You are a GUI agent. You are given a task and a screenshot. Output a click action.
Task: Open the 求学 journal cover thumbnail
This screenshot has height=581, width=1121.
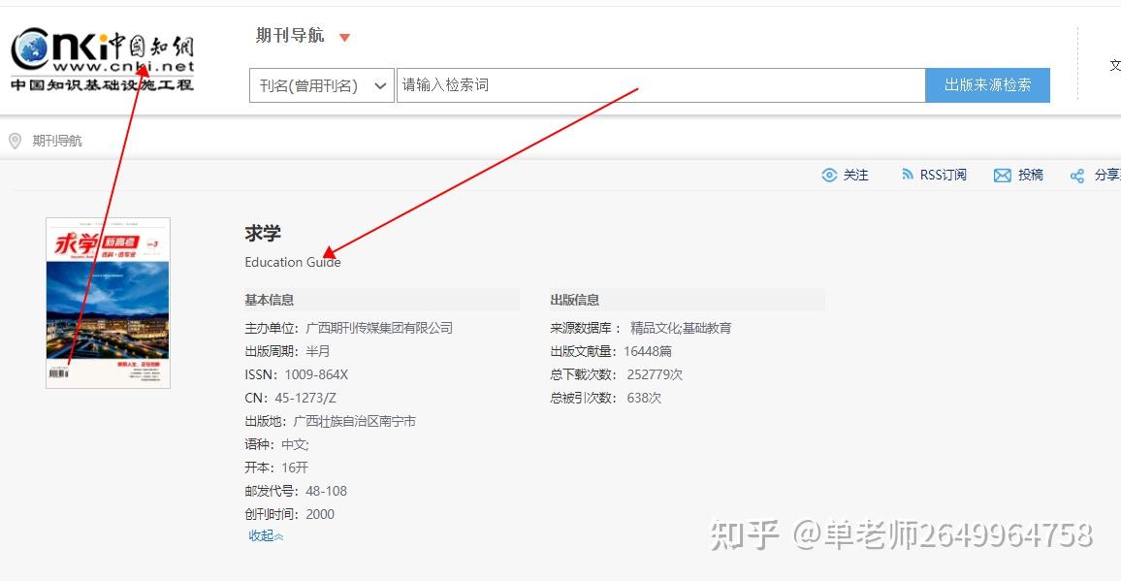coord(108,303)
